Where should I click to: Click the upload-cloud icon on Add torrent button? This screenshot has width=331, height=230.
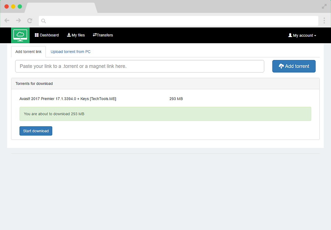tap(281, 66)
